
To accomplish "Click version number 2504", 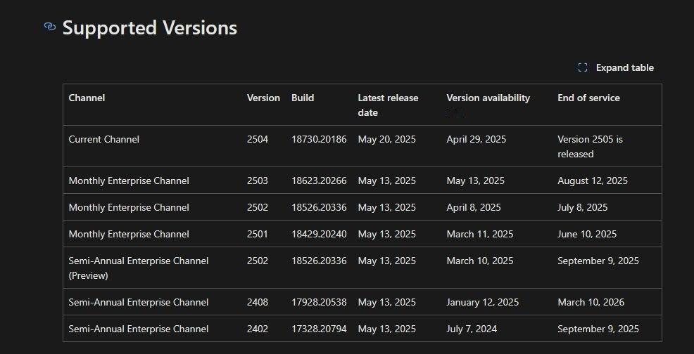I will coord(257,139).
